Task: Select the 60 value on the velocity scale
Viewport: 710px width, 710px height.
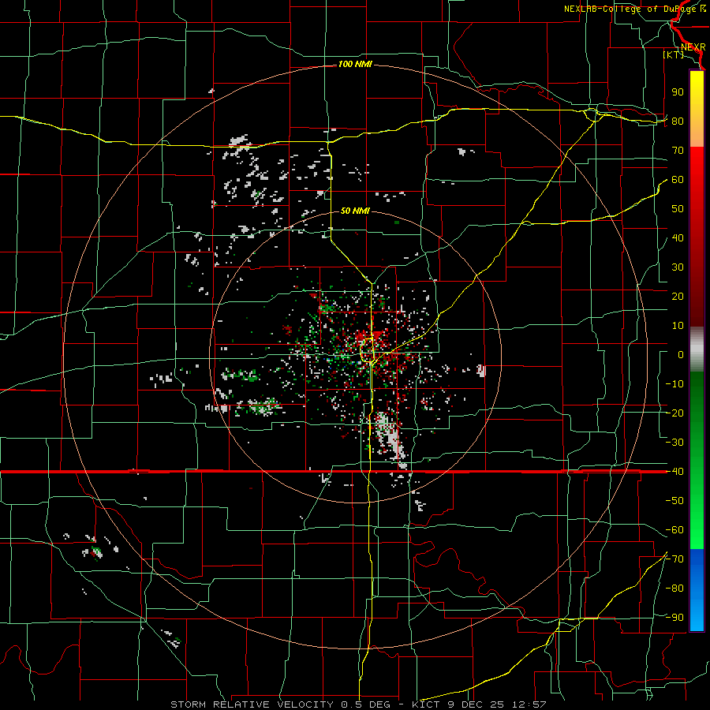Action: 678,180
